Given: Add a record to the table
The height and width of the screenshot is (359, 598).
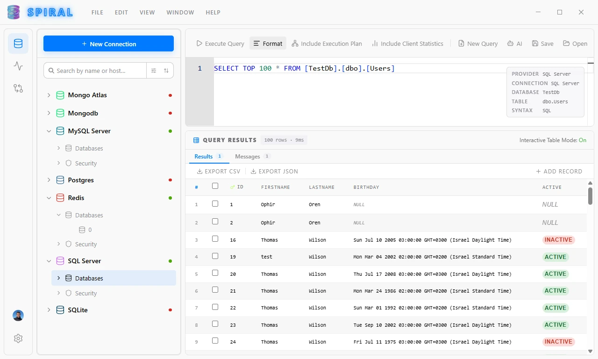Looking at the screenshot, I should point(559,172).
